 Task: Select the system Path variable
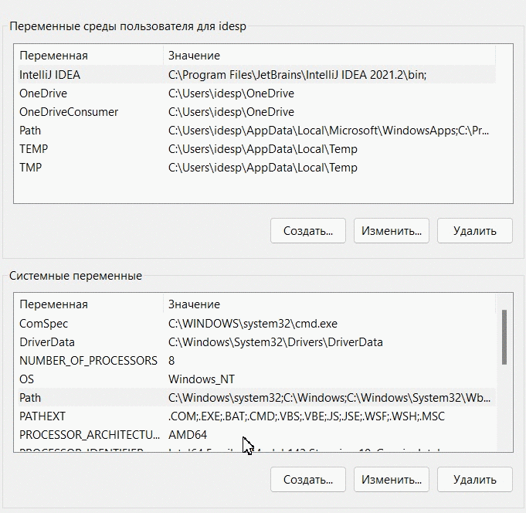tap(256, 398)
